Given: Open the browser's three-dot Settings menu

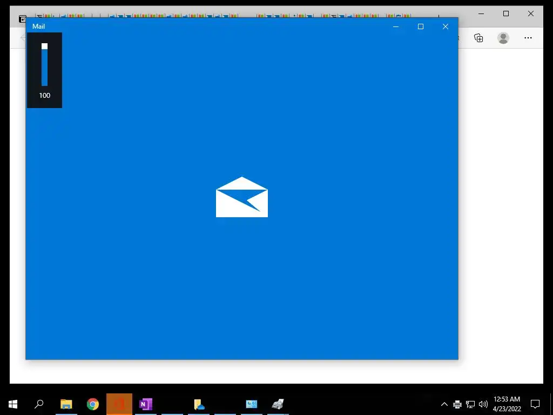Looking at the screenshot, I should coord(528,38).
